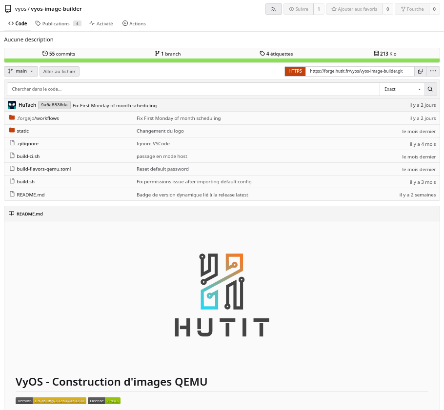Open the three-dots clone options menu
The image size is (444, 410).
433,71
